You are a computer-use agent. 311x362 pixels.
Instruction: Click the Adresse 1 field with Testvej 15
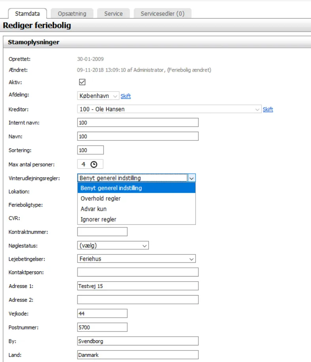pos(138,286)
